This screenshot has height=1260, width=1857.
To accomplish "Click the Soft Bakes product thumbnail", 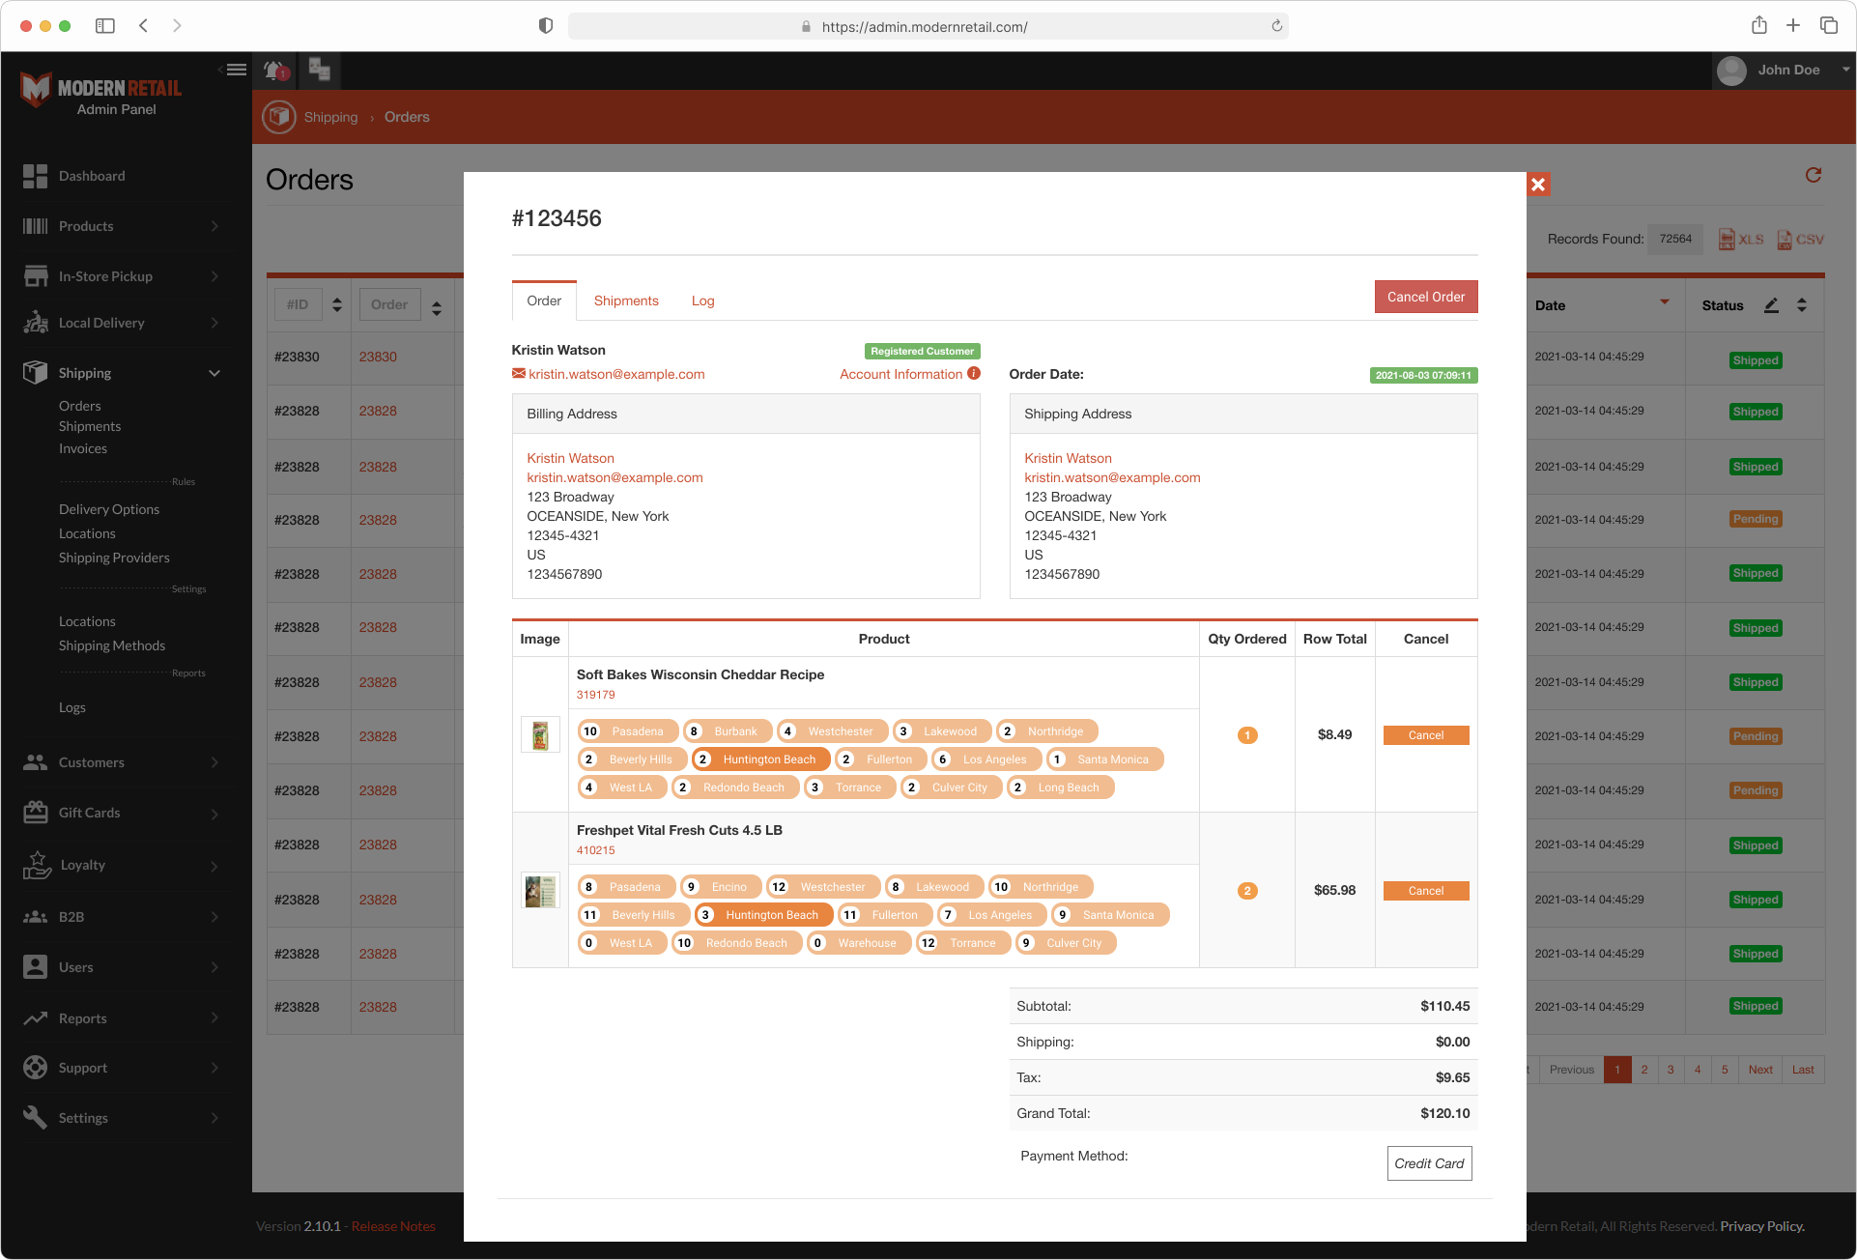I will tap(540, 735).
